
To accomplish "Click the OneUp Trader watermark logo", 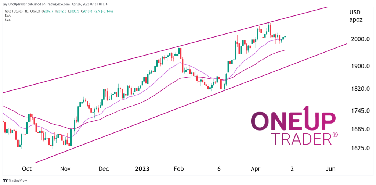I will (x=294, y=126).
